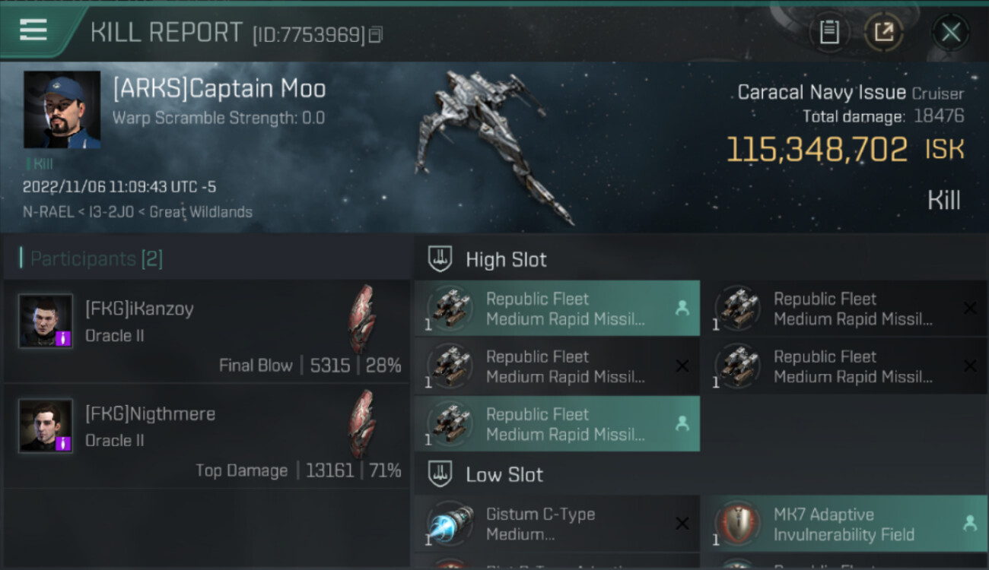This screenshot has width=989, height=570.
Task: Close the kill report window
Action: pos(950,33)
